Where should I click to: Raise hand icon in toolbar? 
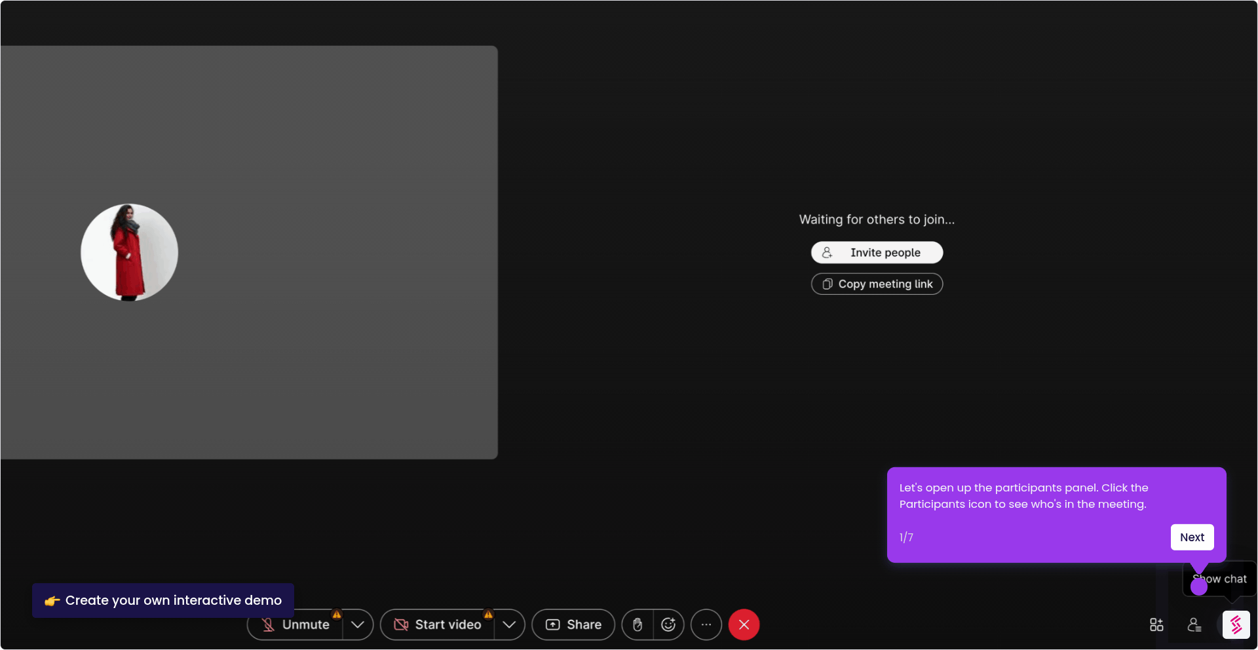pyautogui.click(x=638, y=624)
